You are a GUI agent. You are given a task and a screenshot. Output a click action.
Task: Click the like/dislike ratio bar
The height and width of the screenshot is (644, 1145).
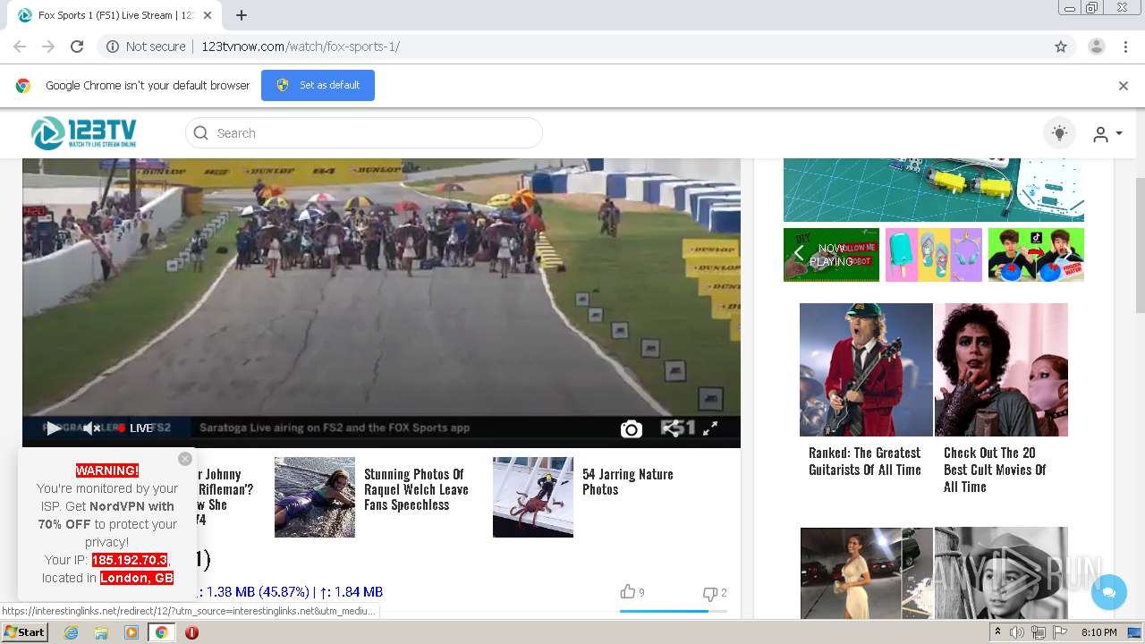pos(673,611)
